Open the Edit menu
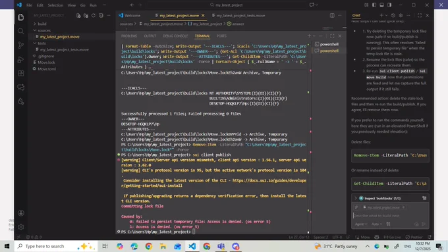This screenshot has width=448, height=252. click(x=40, y=5)
